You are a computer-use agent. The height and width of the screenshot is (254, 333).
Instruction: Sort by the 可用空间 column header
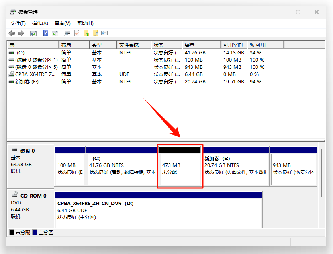pyautogui.click(x=234, y=45)
